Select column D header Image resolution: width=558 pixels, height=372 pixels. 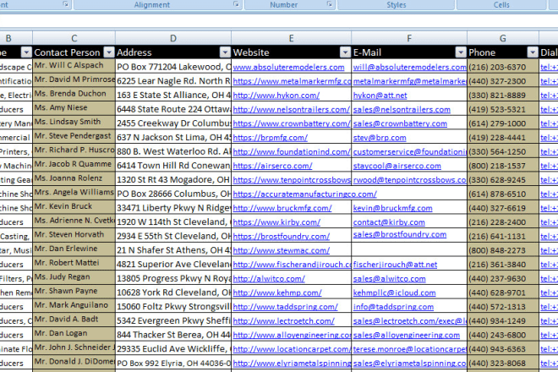click(173, 38)
